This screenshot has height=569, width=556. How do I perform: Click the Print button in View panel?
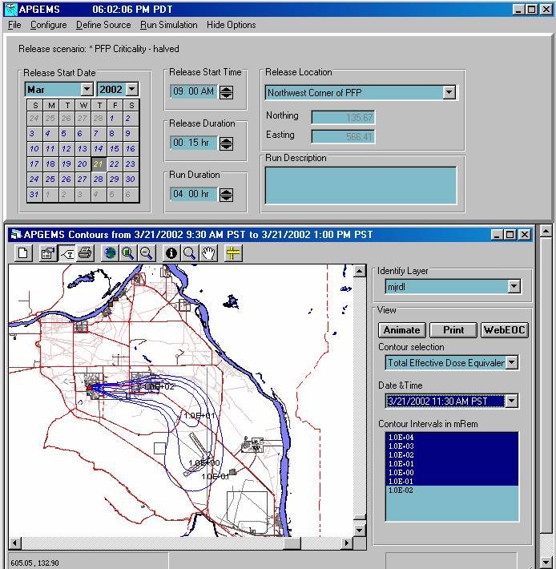tap(453, 330)
